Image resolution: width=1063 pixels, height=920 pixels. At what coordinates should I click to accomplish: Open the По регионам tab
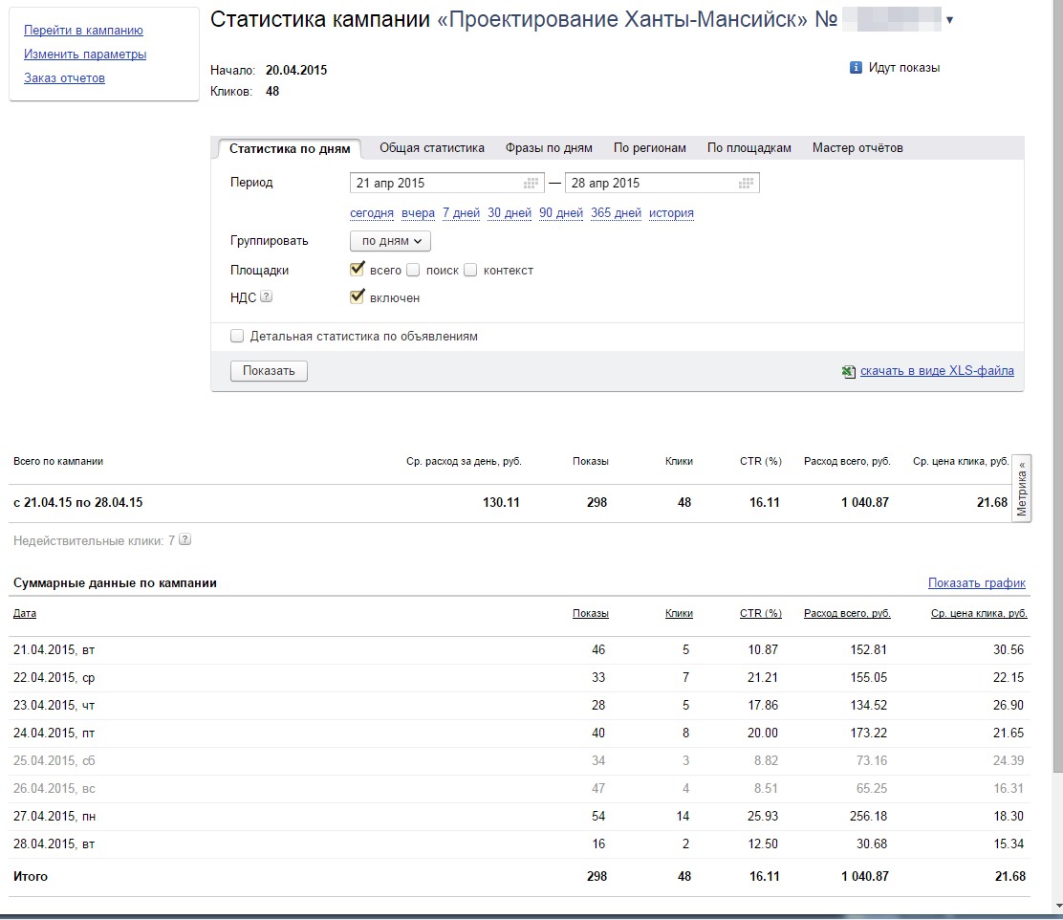click(x=649, y=148)
